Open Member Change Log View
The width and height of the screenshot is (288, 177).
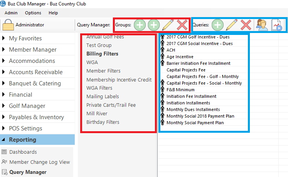coord(39,162)
